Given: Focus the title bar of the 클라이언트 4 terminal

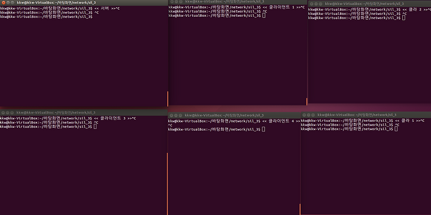Looking at the screenshot, I should (234, 115).
